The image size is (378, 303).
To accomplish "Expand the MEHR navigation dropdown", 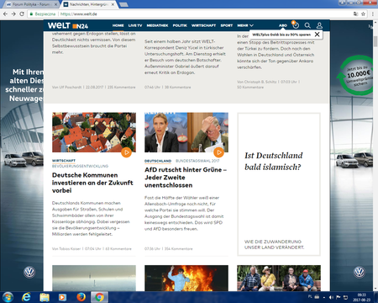I will (245, 25).
